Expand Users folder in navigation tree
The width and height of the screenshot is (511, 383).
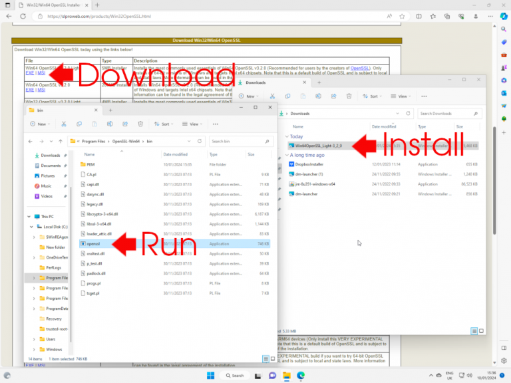[34, 339]
